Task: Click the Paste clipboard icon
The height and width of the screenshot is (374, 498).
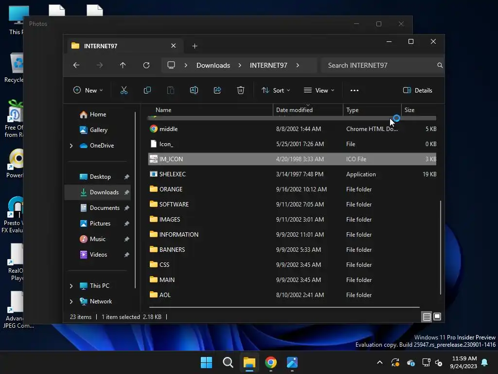Action: [x=171, y=90]
